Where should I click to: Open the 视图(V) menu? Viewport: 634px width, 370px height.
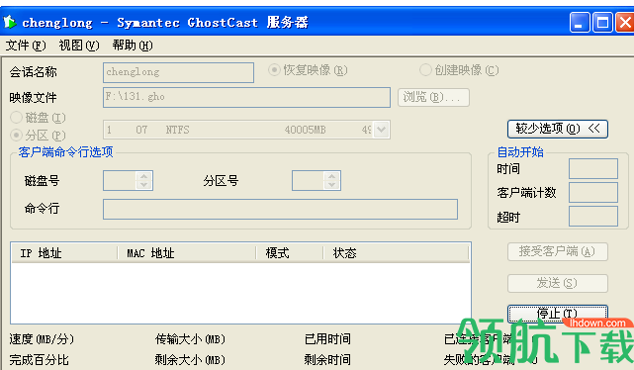click(x=79, y=46)
